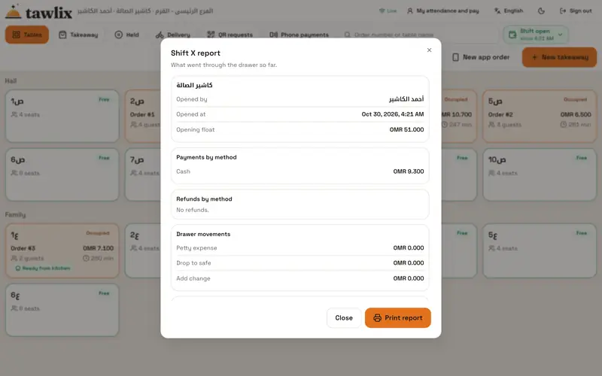Switch language via English option
The width and height of the screenshot is (602, 376).
click(x=509, y=11)
